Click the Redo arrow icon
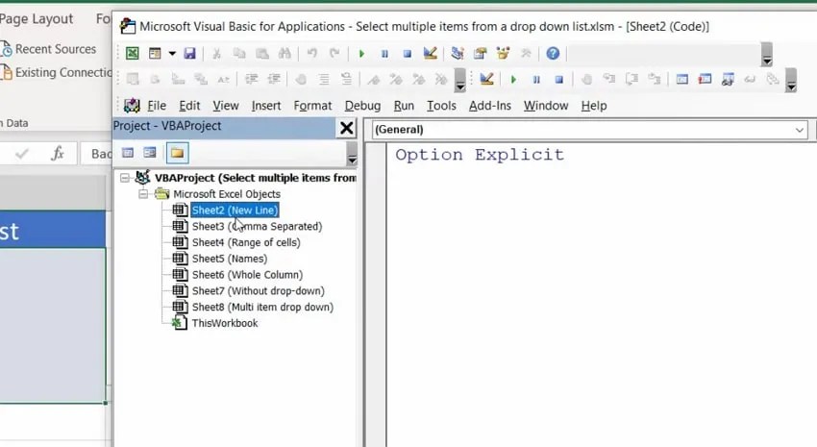817x447 pixels. (x=334, y=53)
